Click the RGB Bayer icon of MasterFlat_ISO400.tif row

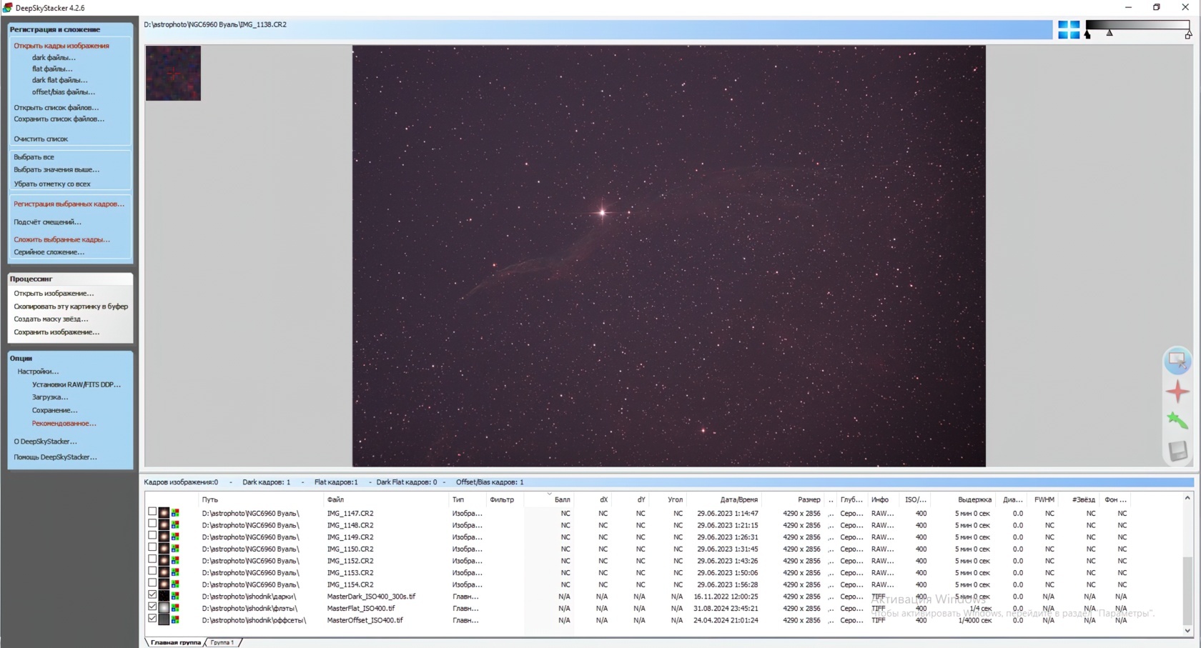(175, 608)
